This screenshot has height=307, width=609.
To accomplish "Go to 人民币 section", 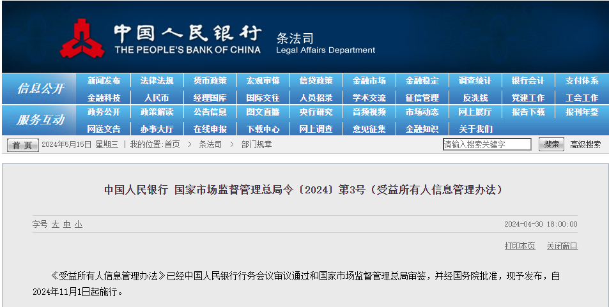I will (x=157, y=98).
